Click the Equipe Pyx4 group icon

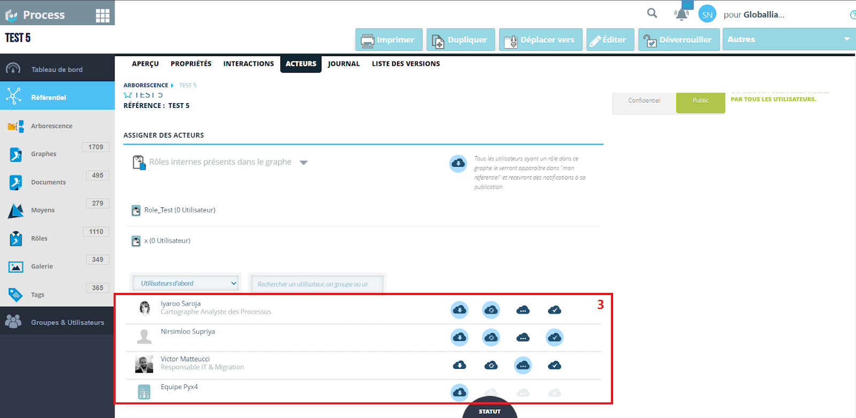point(144,392)
